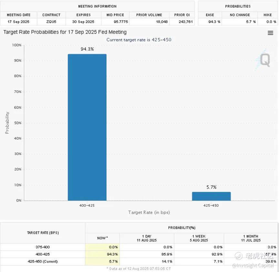Click the NOW probability column header
This screenshot has height=272, width=279.
102,238
